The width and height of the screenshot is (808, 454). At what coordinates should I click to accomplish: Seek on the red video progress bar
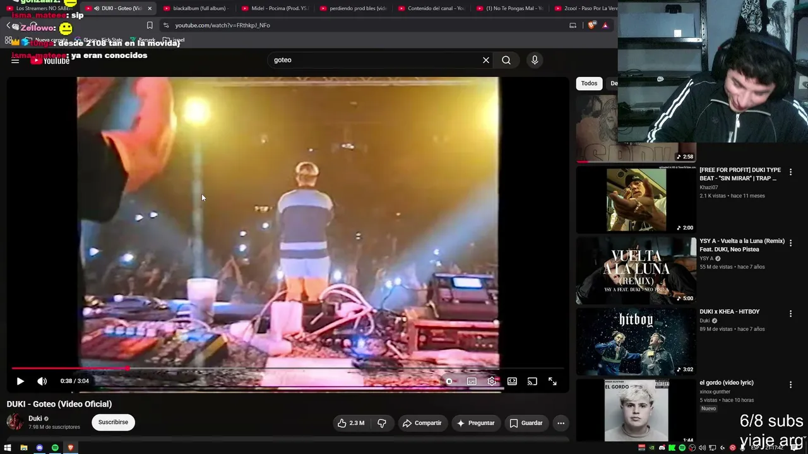(287, 368)
